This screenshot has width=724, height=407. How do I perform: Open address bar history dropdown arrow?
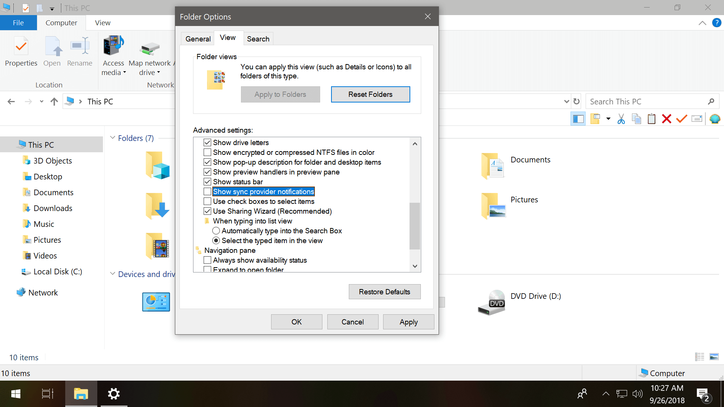coord(566,101)
